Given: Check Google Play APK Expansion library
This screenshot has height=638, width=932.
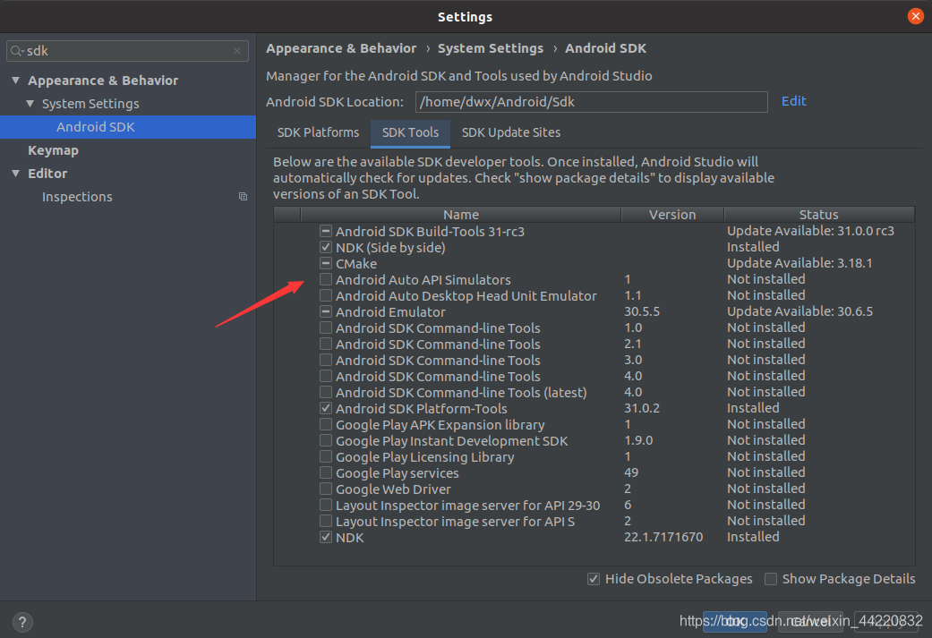Looking at the screenshot, I should (x=326, y=424).
